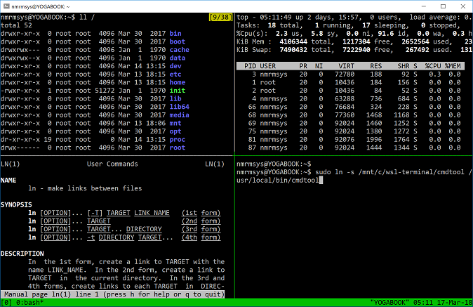This screenshot has height=307, width=473.
Task: Click the window title nmrmsys@YOGABOOK
Action: (41, 6)
